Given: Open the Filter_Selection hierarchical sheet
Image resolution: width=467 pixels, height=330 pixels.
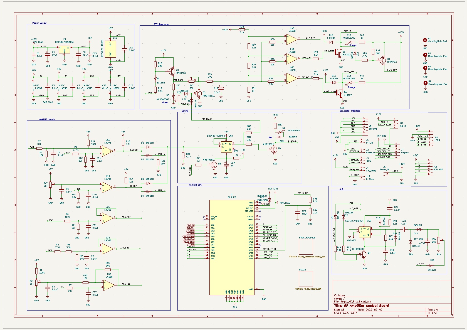Looking at the screenshot, I should [306, 247].
